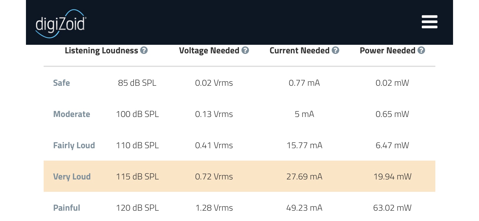
Task: Click help icon beside Power Needed
Action: tap(421, 50)
